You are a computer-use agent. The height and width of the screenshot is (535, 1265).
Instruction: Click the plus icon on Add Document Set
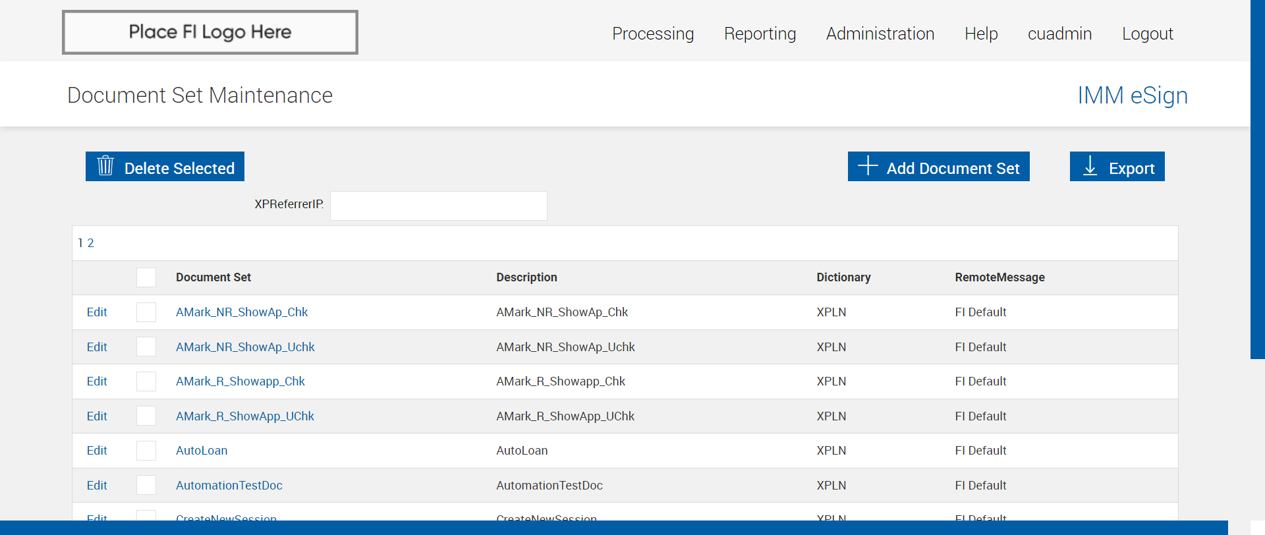click(x=868, y=165)
